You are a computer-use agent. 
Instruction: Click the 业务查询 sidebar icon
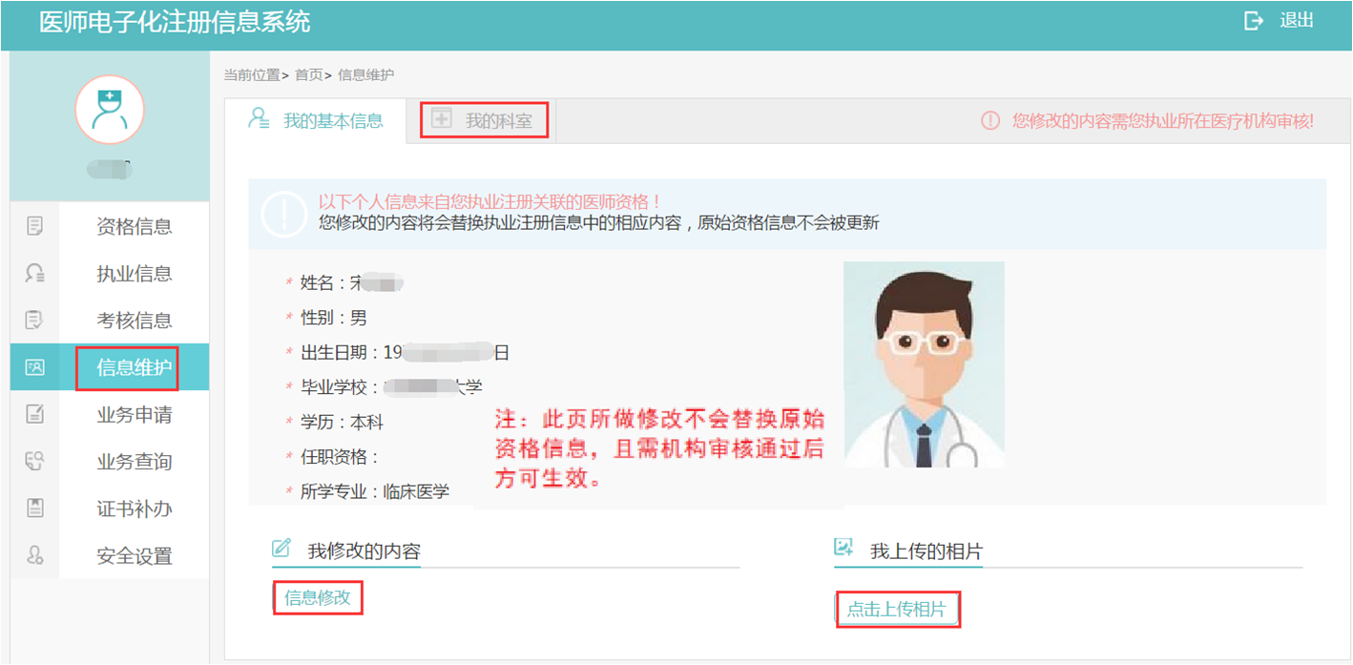pos(35,462)
